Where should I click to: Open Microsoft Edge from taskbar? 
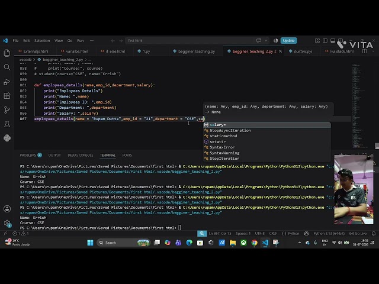[189, 243]
